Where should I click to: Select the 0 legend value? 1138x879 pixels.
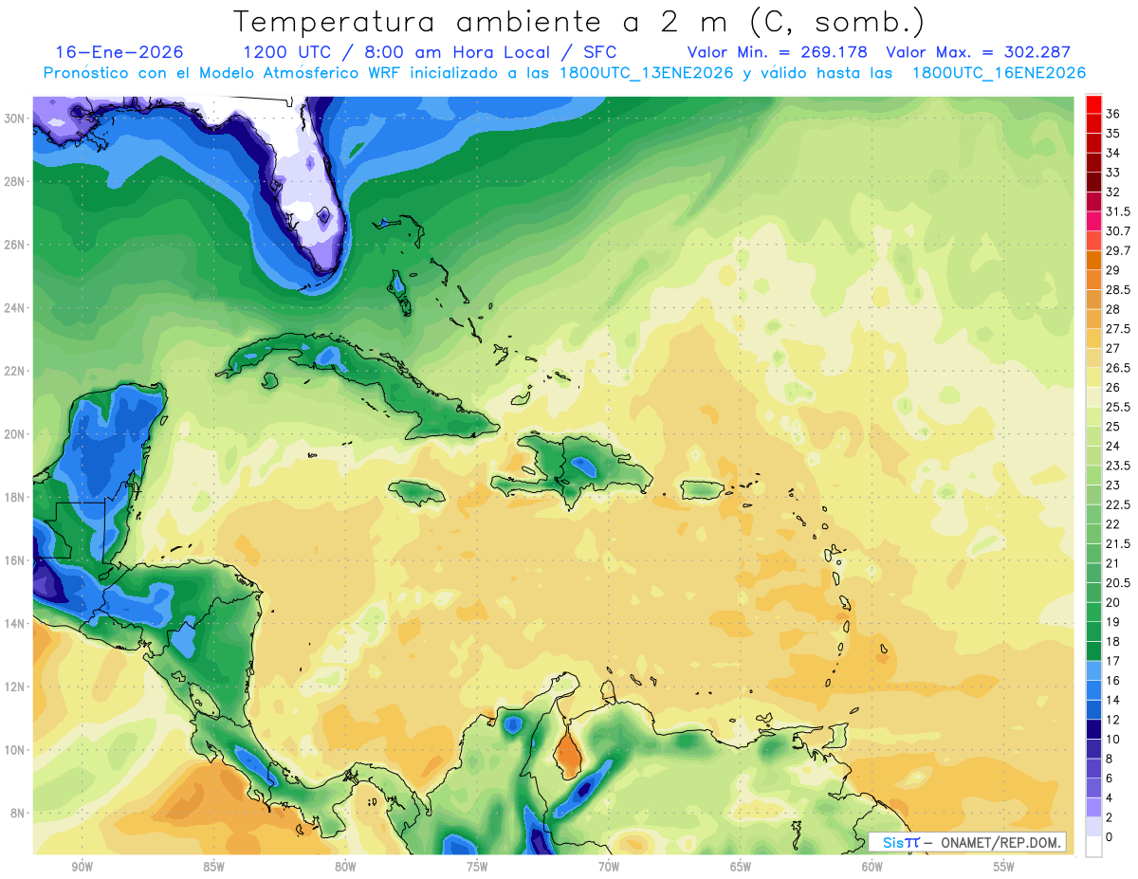pyautogui.click(x=1110, y=837)
